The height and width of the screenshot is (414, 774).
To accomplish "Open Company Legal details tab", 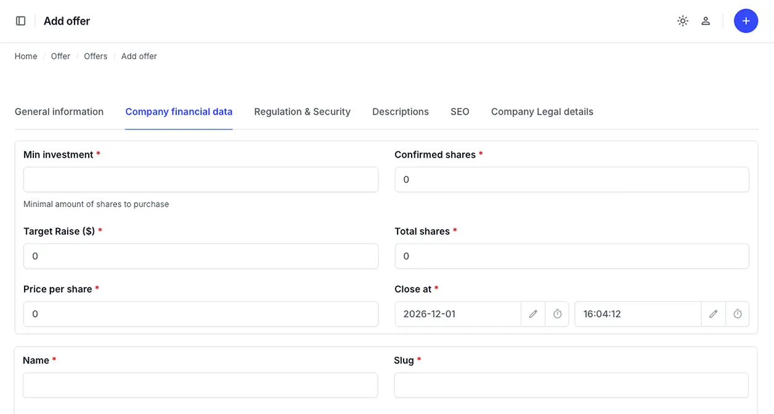I will [x=542, y=112].
